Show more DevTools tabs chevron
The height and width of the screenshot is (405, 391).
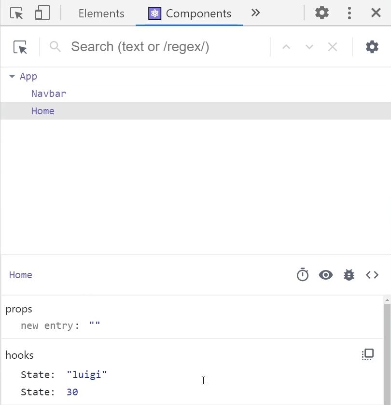pyautogui.click(x=255, y=13)
